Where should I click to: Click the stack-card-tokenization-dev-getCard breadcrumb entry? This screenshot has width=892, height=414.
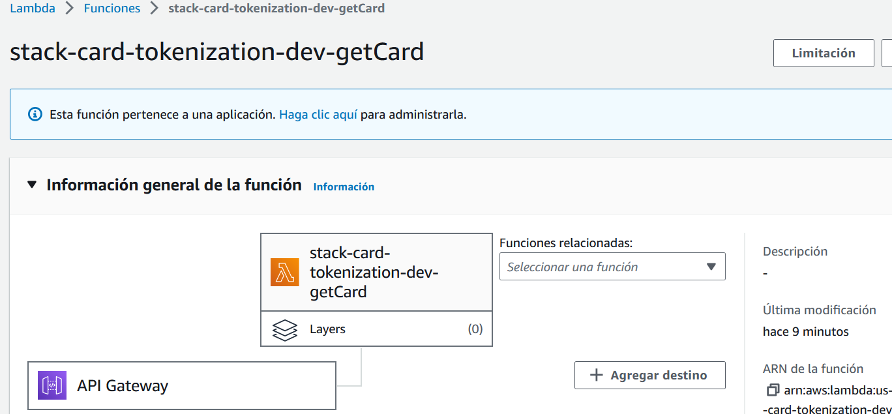coord(276,8)
